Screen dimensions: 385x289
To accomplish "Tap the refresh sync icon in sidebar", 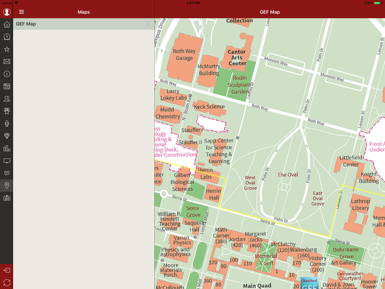I will [7, 282].
